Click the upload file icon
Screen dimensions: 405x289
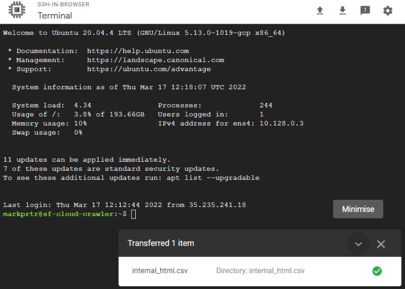320,10
